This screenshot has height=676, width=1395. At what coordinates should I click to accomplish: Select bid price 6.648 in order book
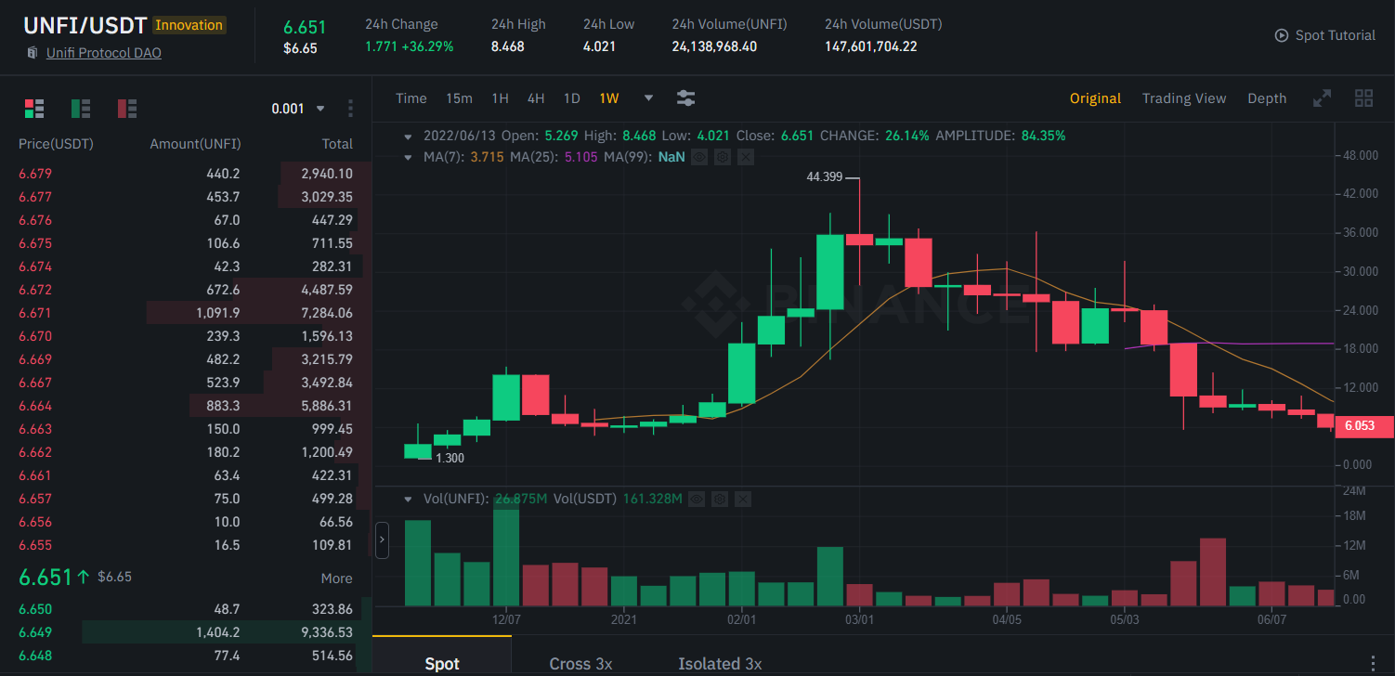tap(35, 656)
